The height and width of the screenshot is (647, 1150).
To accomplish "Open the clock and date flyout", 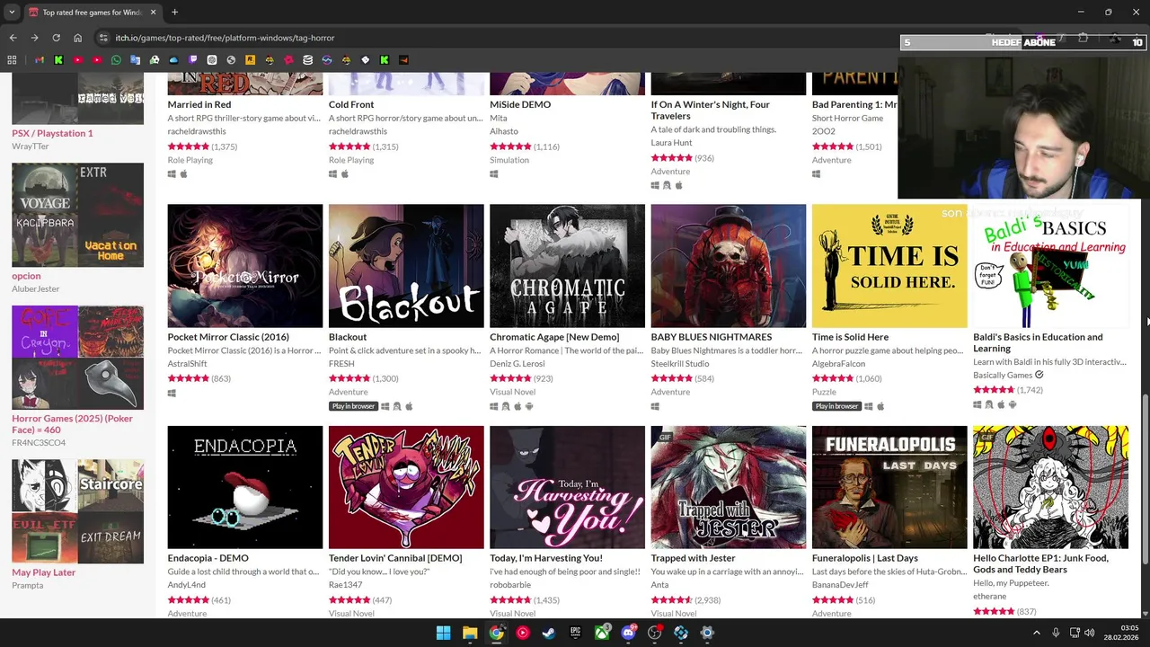I will pos(1122,633).
